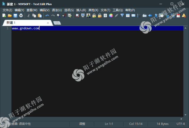Viewport: 189px width, 128px height.
Task: Click line number 1 in the gutter
Action: tap(7, 28)
